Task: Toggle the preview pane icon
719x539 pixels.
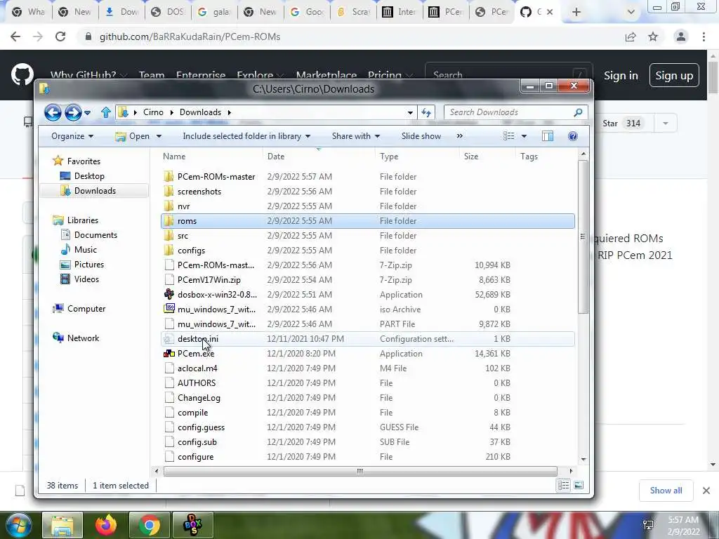Action: click(x=548, y=136)
